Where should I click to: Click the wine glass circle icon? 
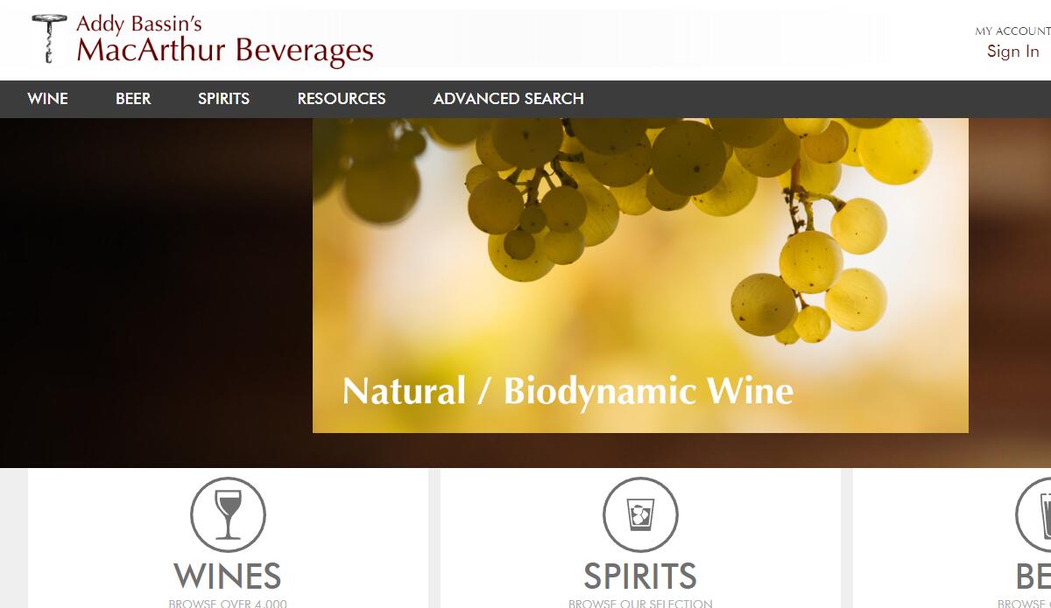[x=228, y=514]
